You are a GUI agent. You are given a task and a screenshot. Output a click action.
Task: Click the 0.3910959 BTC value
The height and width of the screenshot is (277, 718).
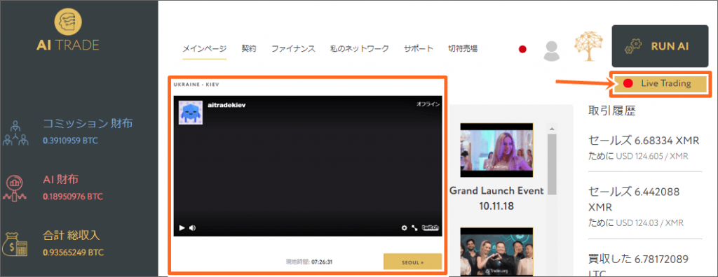pos(70,141)
